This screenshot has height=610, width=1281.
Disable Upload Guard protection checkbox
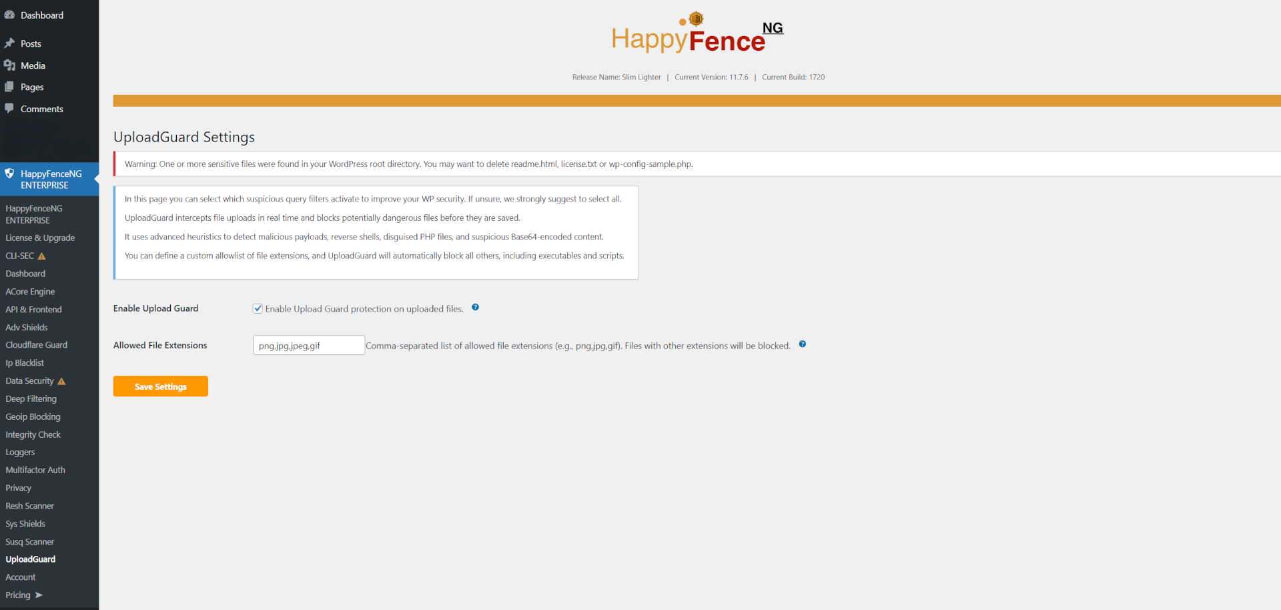(x=258, y=308)
